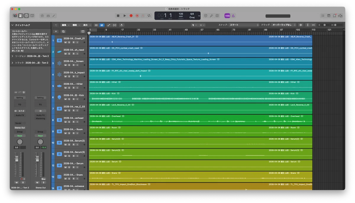Click the 4/4 time signature display
This screenshot has height=203, width=355.
click(192, 14)
